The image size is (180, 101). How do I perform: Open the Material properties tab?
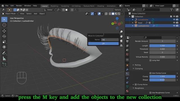[127, 91]
